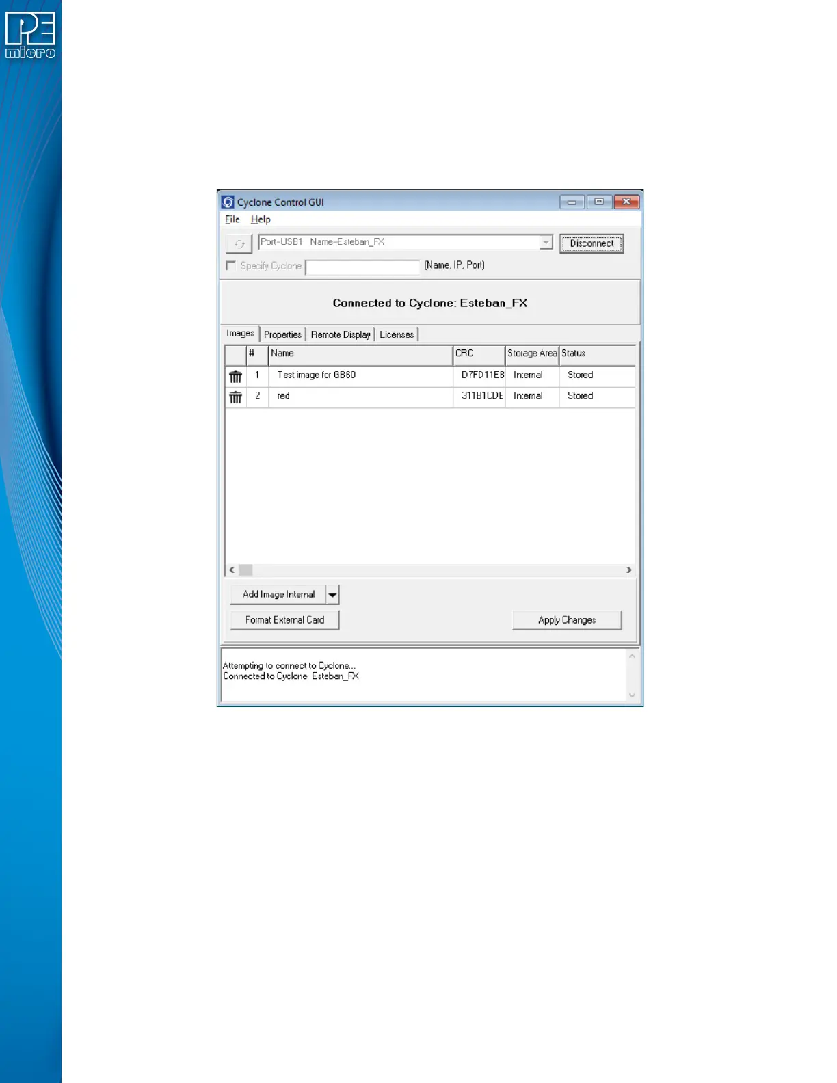This screenshot has width=837, height=1083.
Task: Click the Status column header
Action: tap(598, 355)
